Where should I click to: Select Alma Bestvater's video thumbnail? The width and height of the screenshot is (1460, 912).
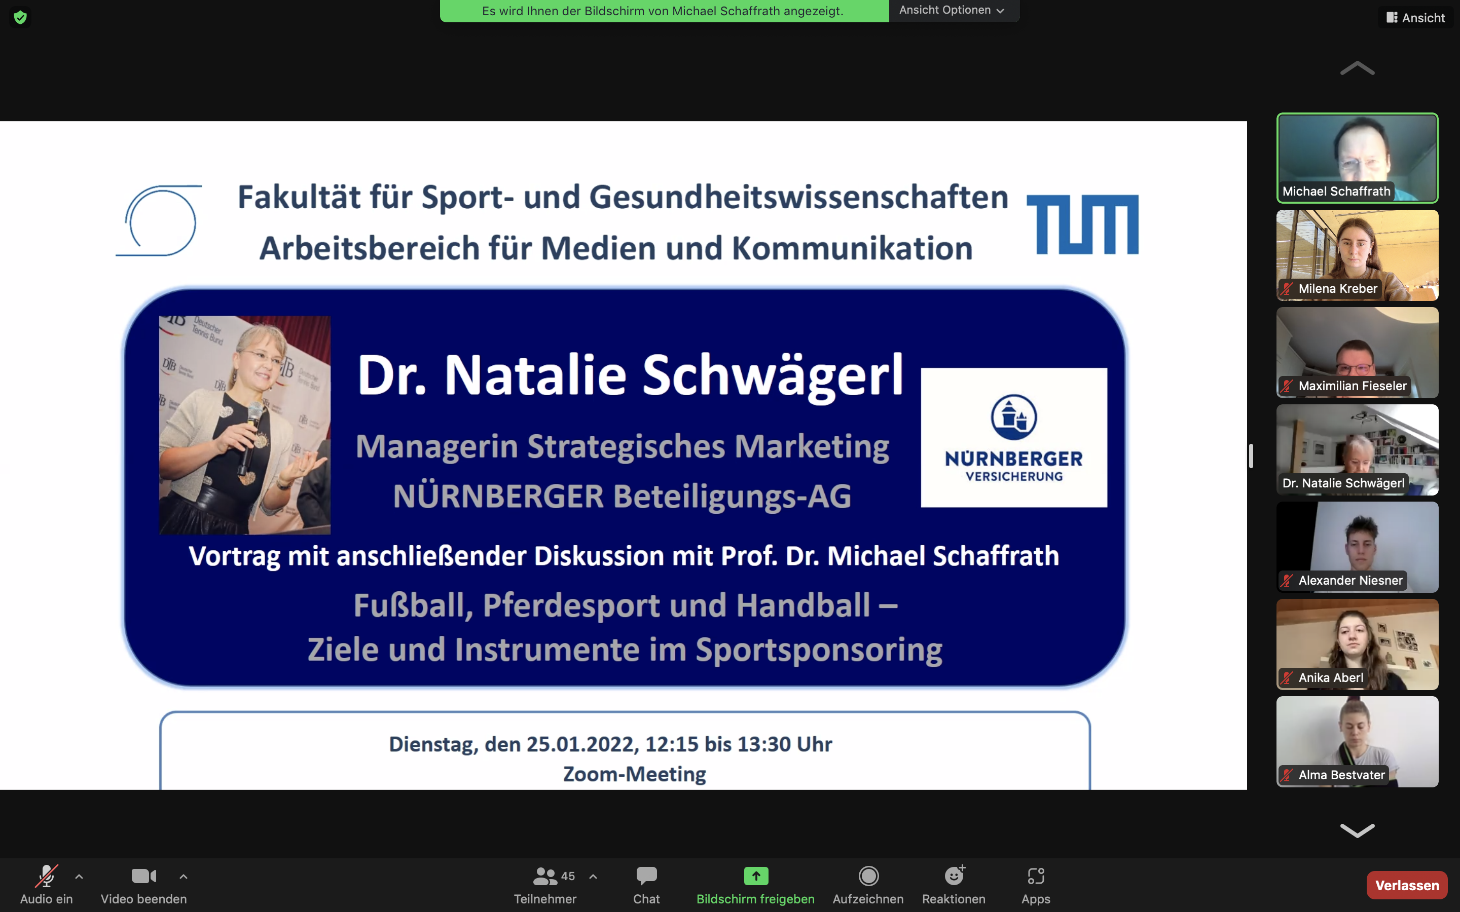coord(1358,742)
